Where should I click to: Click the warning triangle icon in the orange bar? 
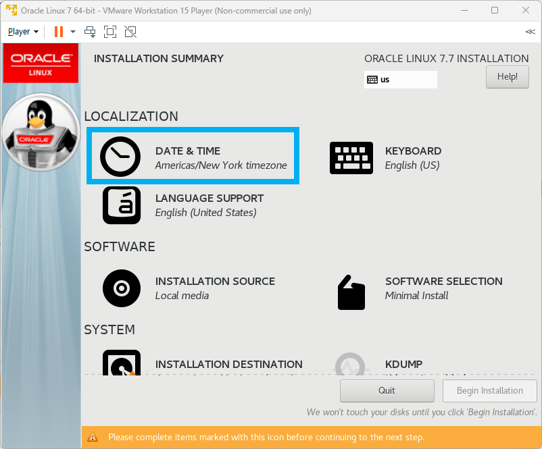pyautogui.click(x=93, y=437)
